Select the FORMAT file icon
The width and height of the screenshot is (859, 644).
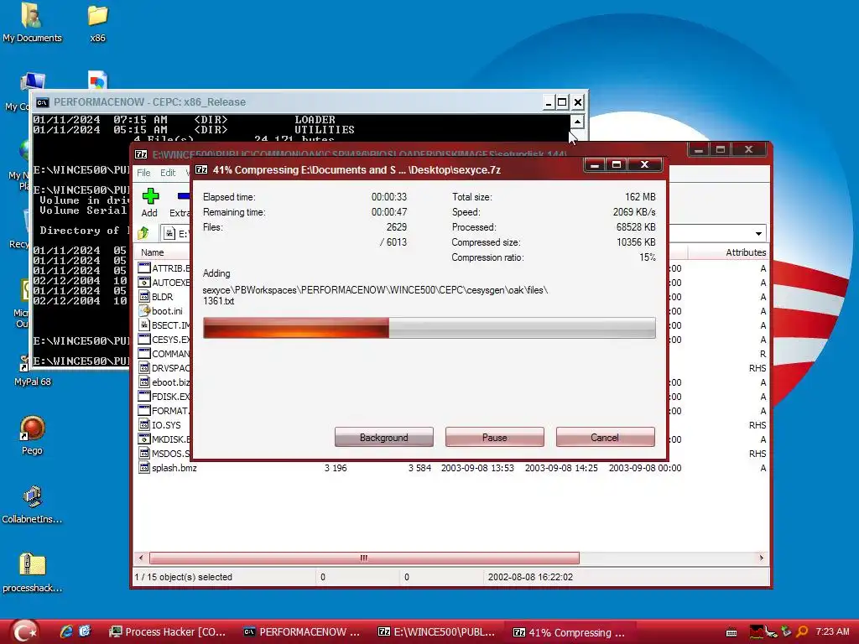pyautogui.click(x=144, y=411)
